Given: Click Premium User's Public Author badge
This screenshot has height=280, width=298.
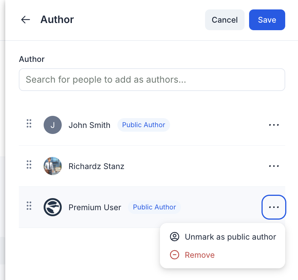Looking at the screenshot, I should coord(154,207).
